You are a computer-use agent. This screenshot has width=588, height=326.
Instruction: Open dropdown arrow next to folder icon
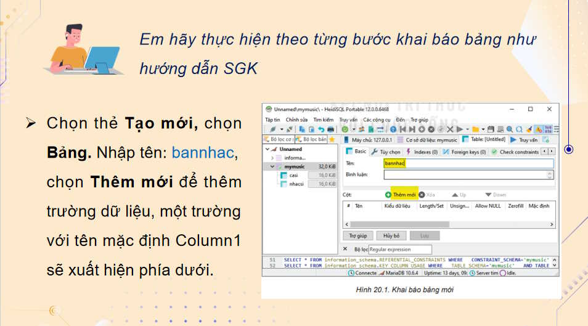click(x=483, y=129)
